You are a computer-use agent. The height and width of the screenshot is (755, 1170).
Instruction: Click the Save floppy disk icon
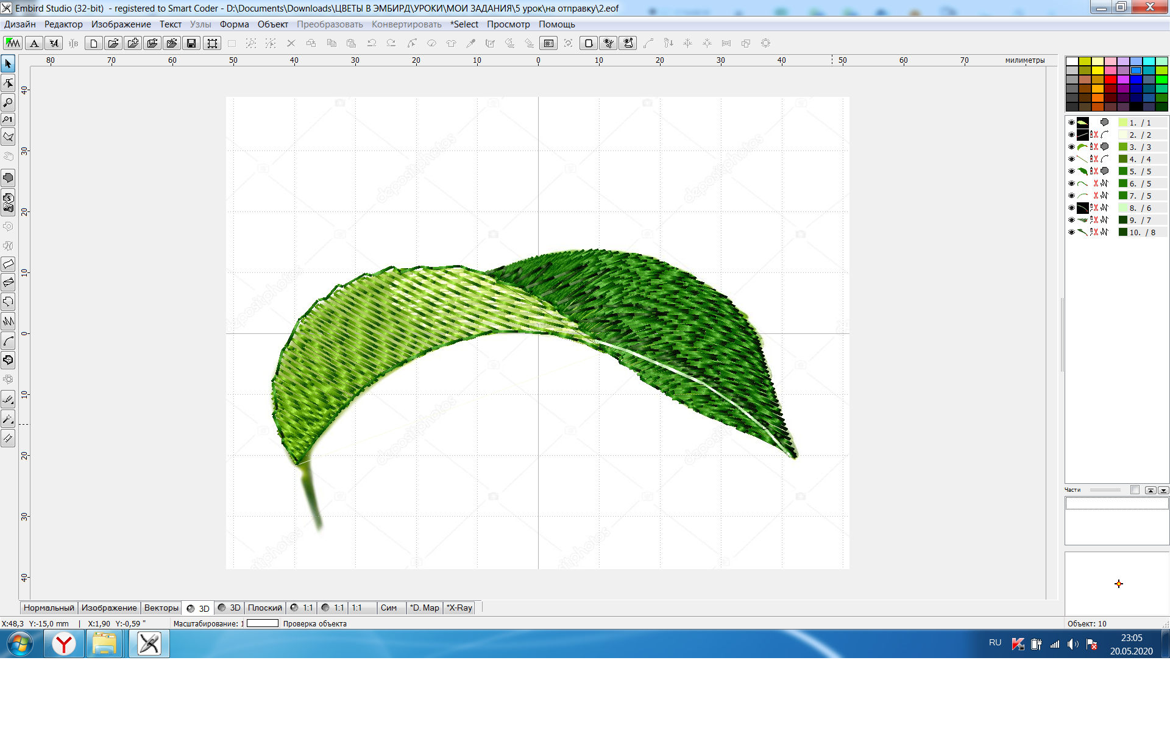[191, 43]
